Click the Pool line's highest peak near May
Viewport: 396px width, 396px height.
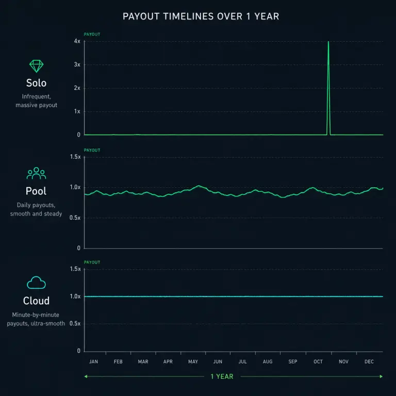click(x=199, y=186)
